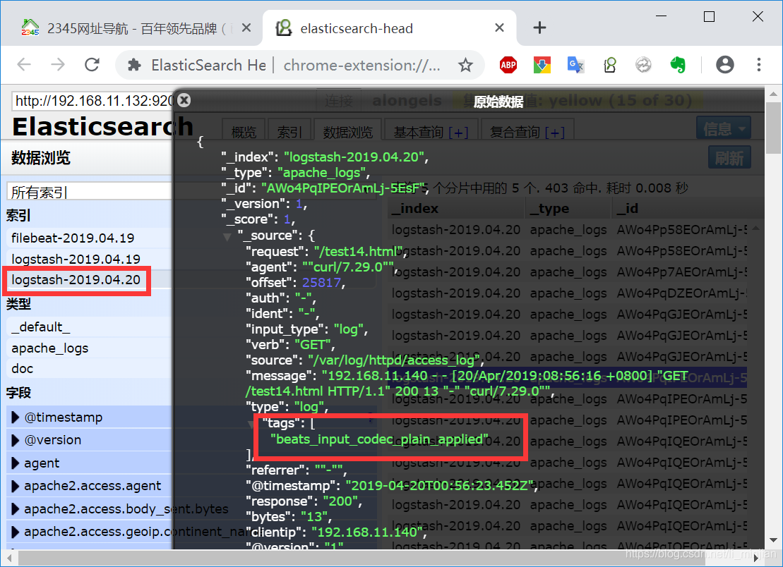Close the raw data popup with the X icon

(184, 100)
